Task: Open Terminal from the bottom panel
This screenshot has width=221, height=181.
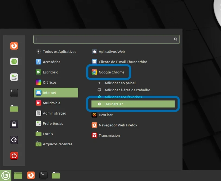Action: tap(43, 175)
